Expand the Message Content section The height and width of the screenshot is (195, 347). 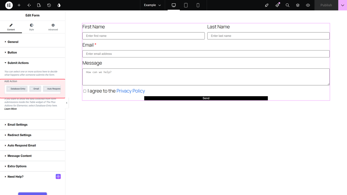tap(33, 156)
